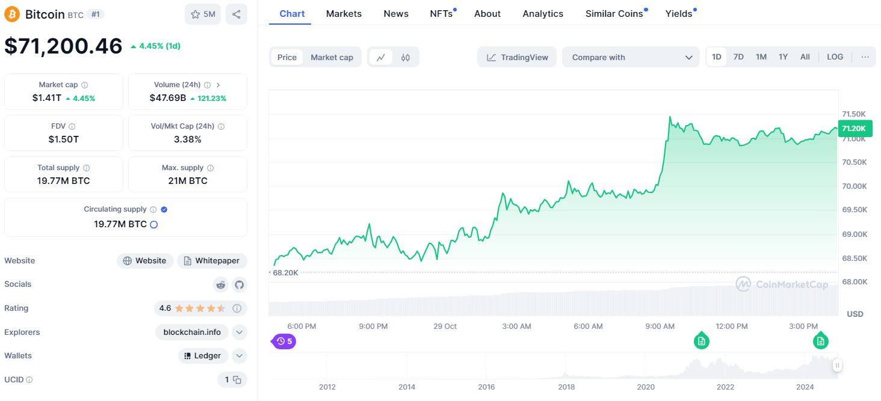The height and width of the screenshot is (401, 881).
Task: Open the Chart tab
Action: (292, 13)
